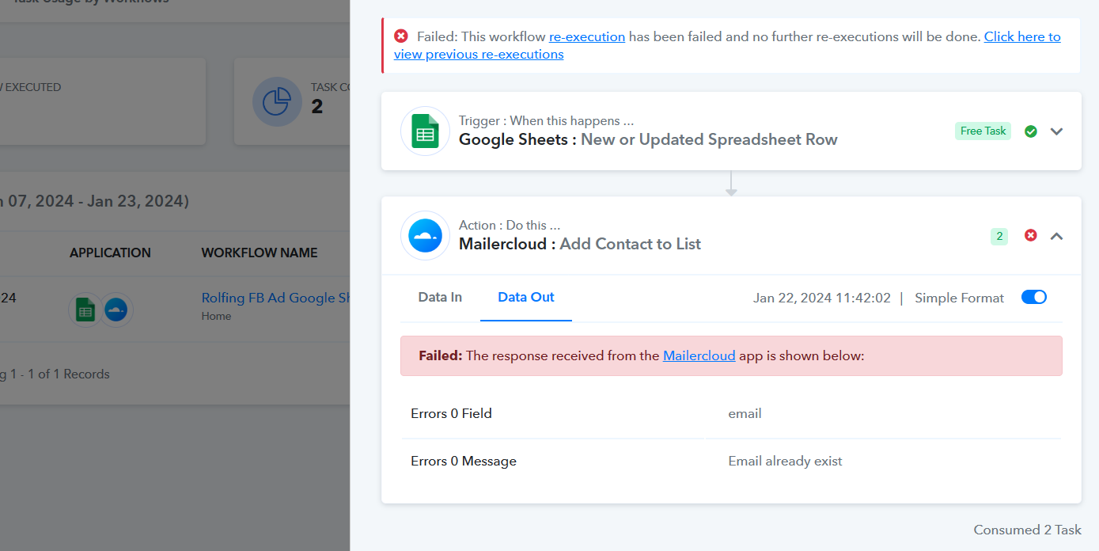Open the Mailercloud link in failed message
1099x551 pixels.
click(699, 355)
